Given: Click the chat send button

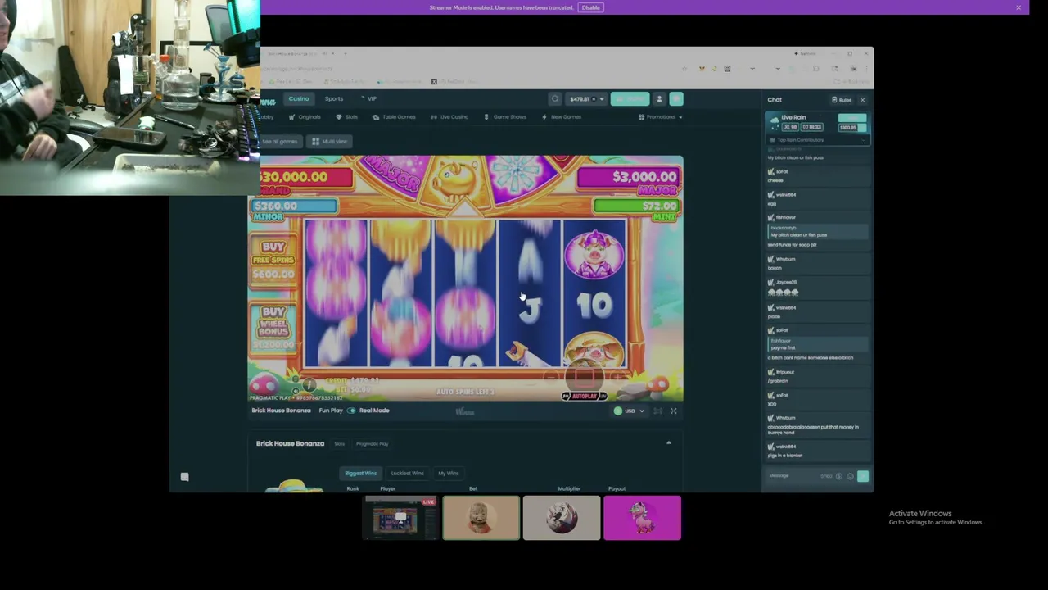Looking at the screenshot, I should pyautogui.click(x=863, y=476).
